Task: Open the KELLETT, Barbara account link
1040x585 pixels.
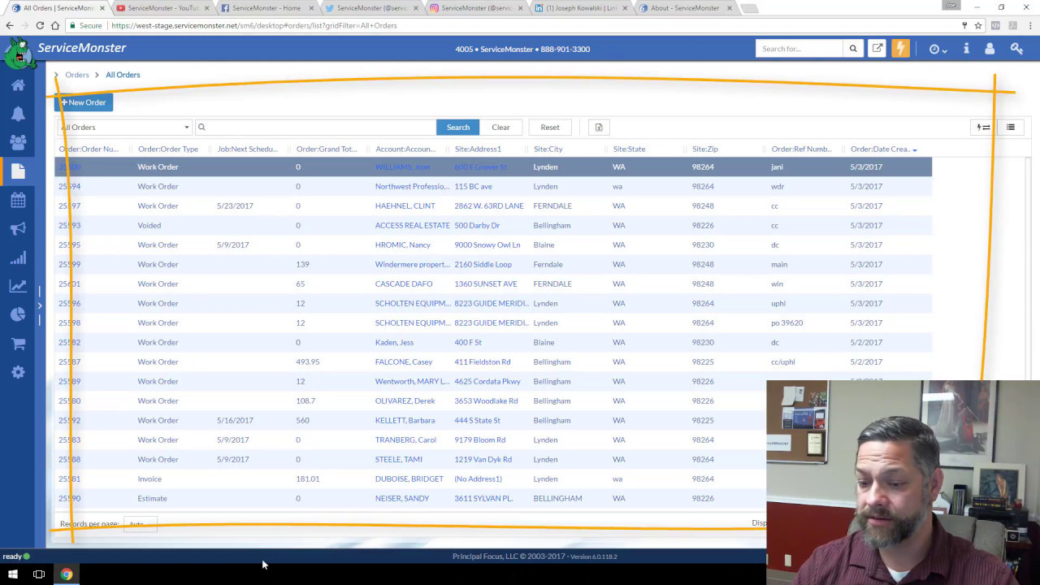Action: pos(405,420)
